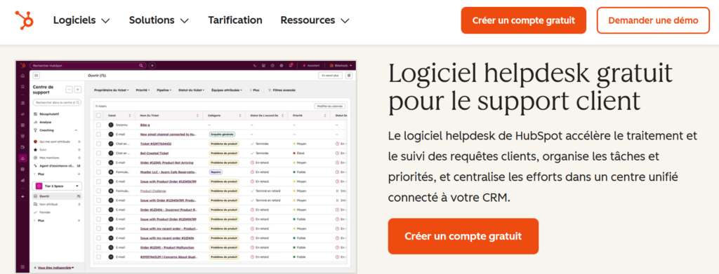719x274 pixels.
Task: Tick the checkbox for the #29357663129 Concerns ticket
Action: pos(98,257)
